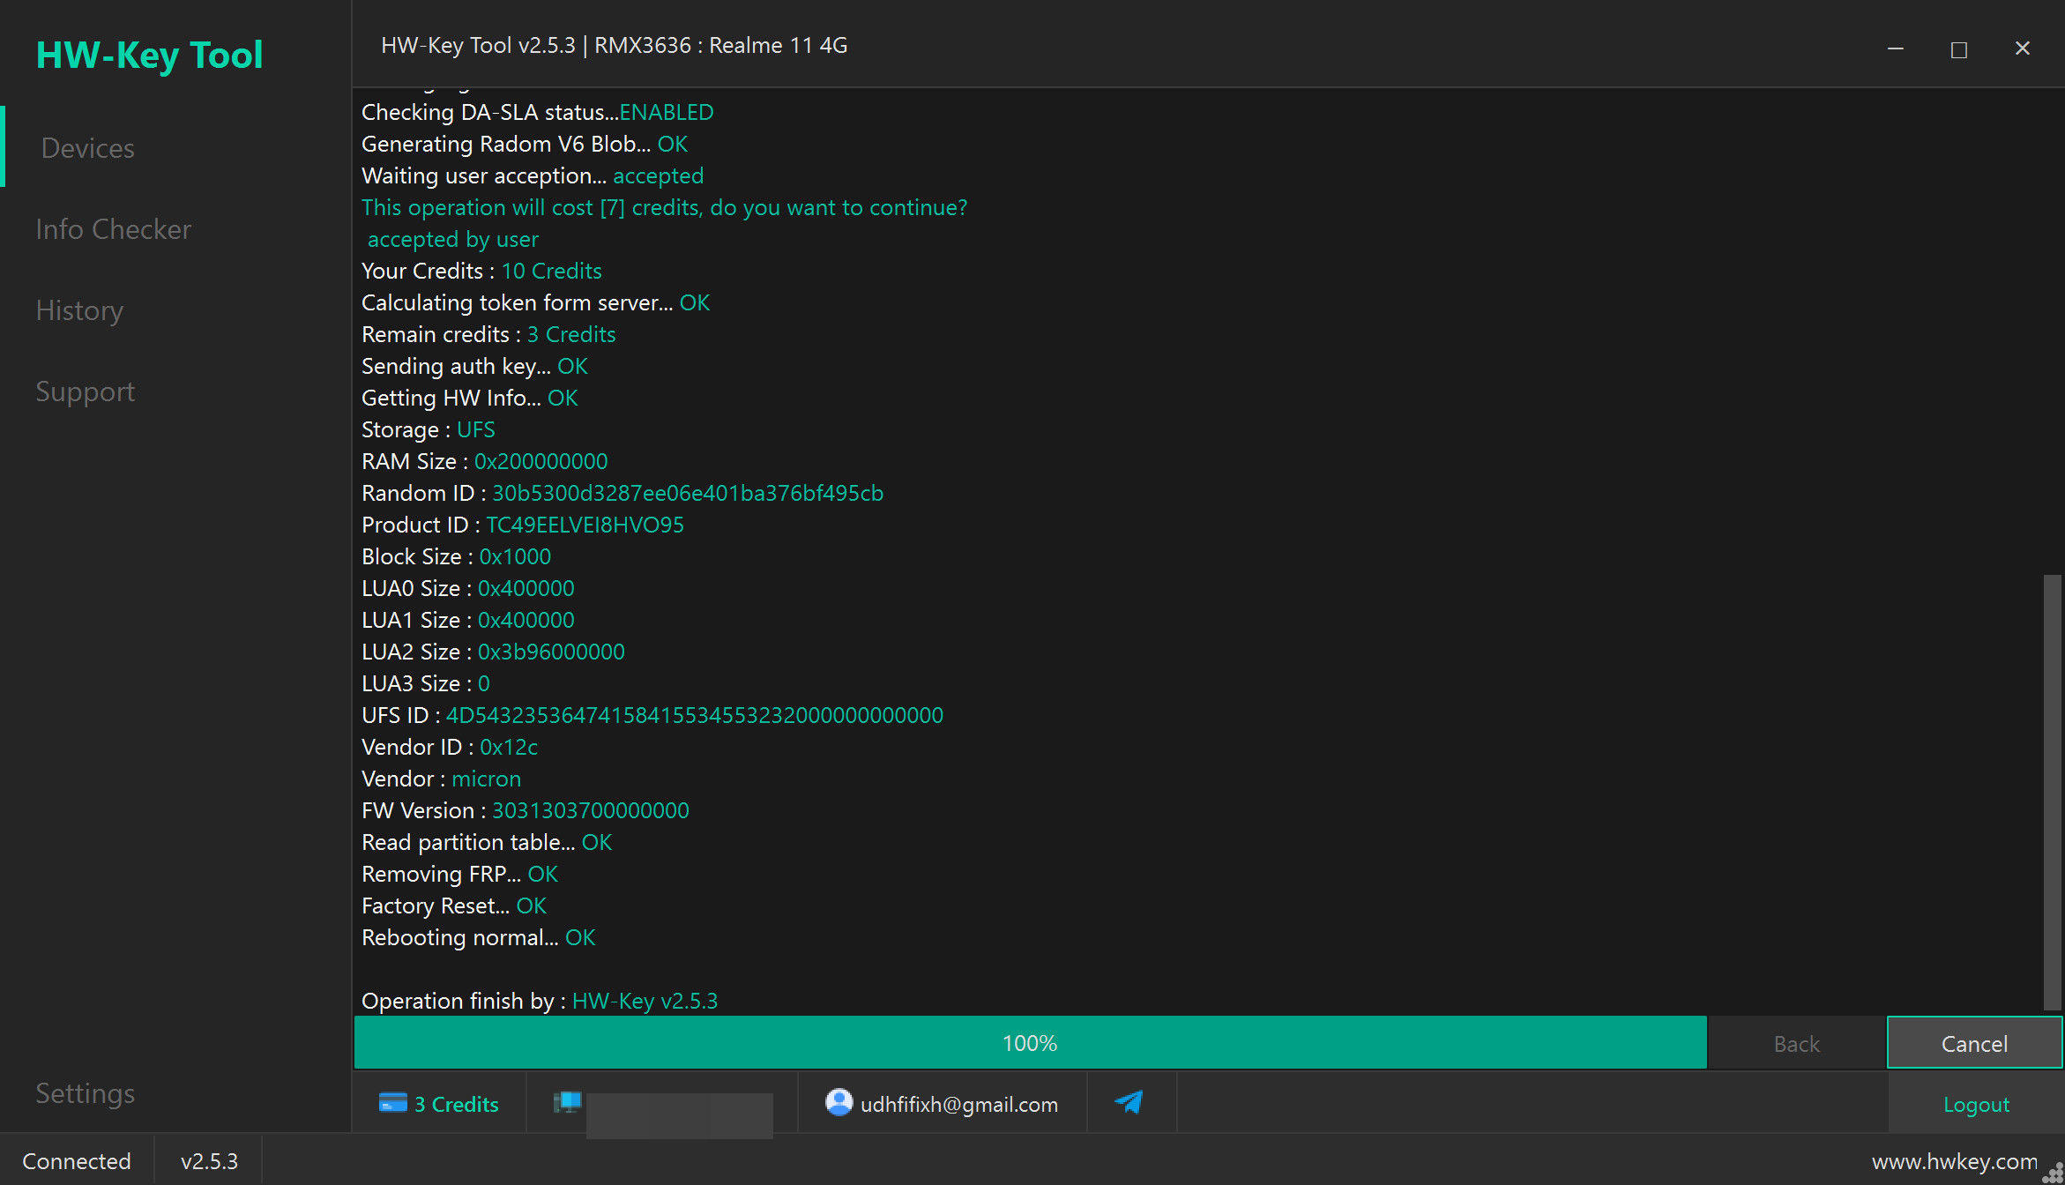
Task: Click the Random ID value in log
Action: coord(688,493)
